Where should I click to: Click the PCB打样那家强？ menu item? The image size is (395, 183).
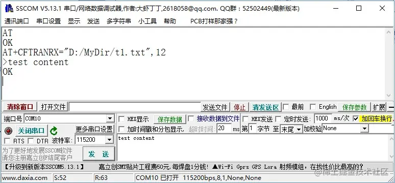click(214, 21)
